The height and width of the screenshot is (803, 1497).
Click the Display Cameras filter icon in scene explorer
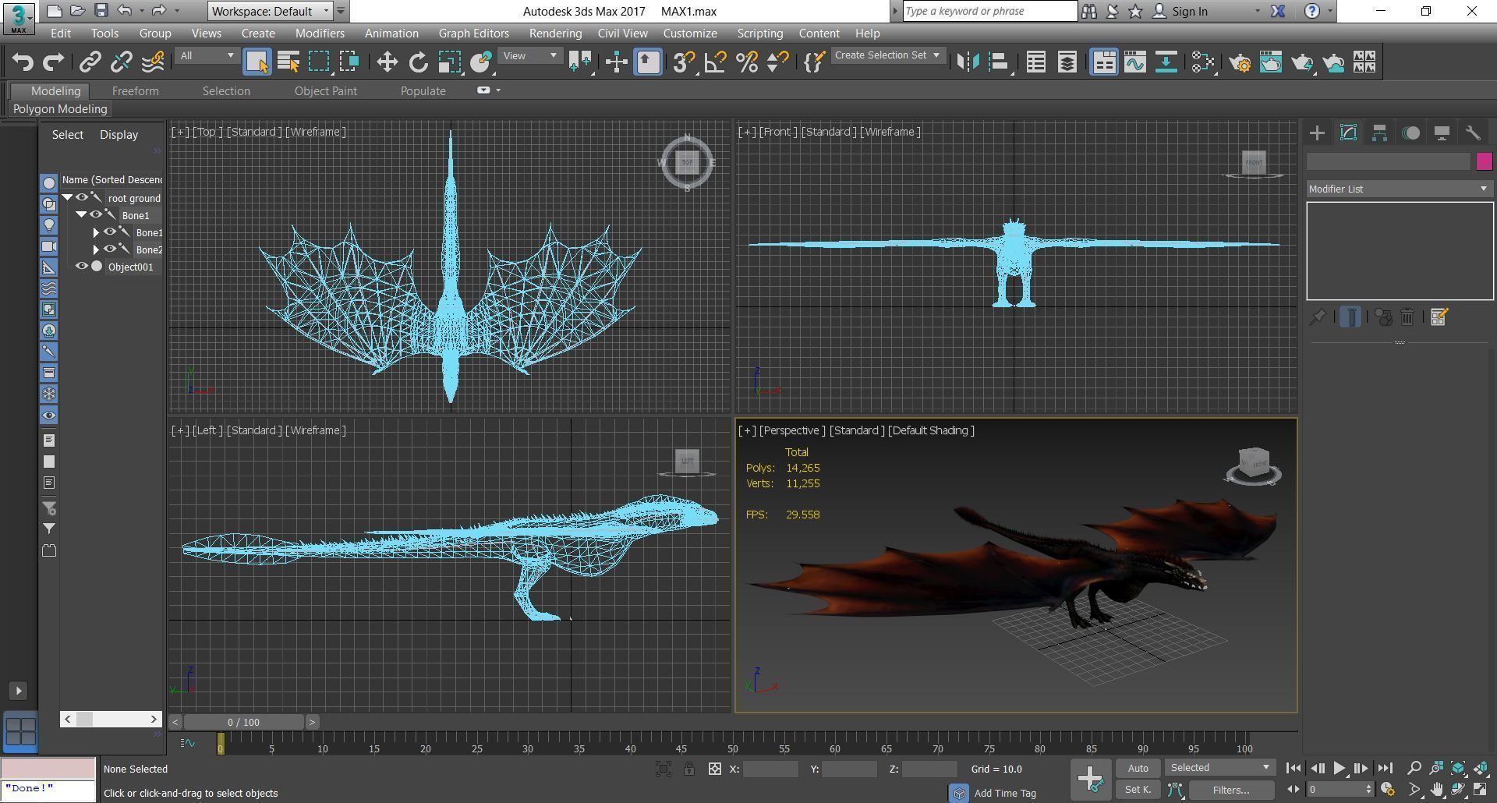tap(48, 246)
